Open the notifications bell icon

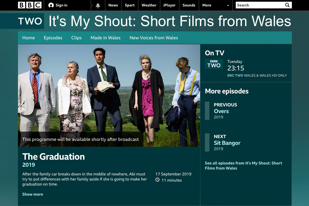tap(98, 5)
